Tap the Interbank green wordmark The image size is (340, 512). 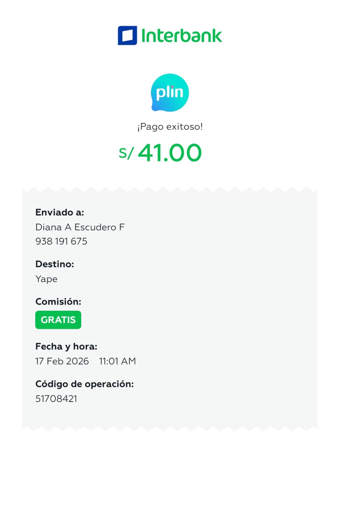(x=181, y=36)
